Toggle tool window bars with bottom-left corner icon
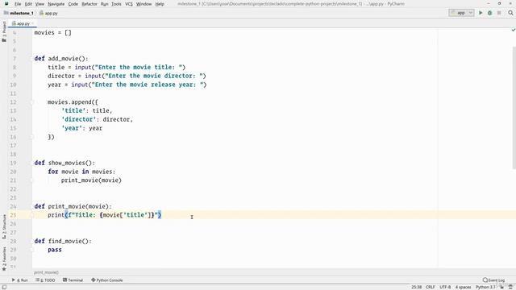This screenshot has width=516, height=290. [x=4, y=287]
